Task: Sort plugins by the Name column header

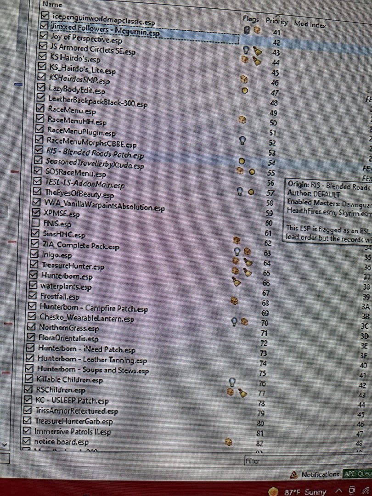Action: tap(52, 5)
